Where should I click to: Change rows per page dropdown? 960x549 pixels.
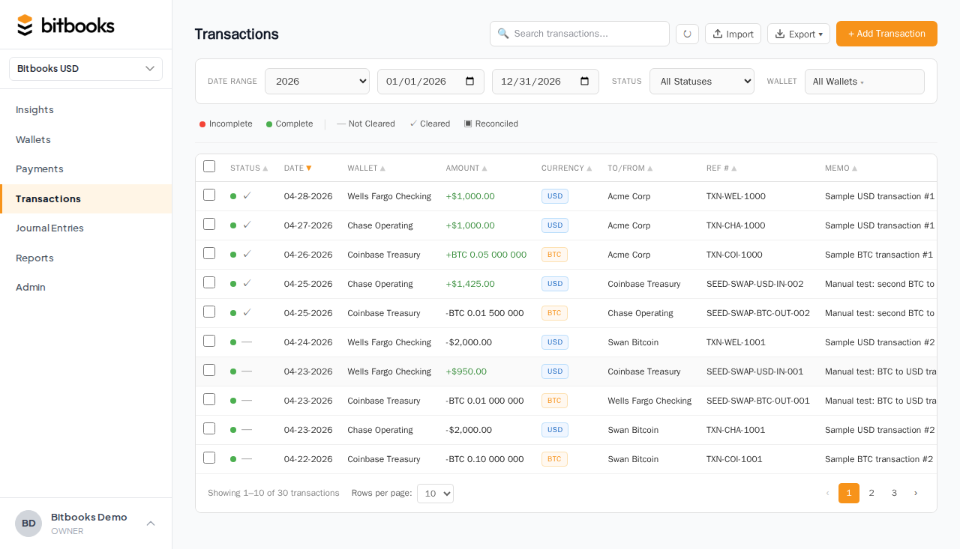[435, 494]
